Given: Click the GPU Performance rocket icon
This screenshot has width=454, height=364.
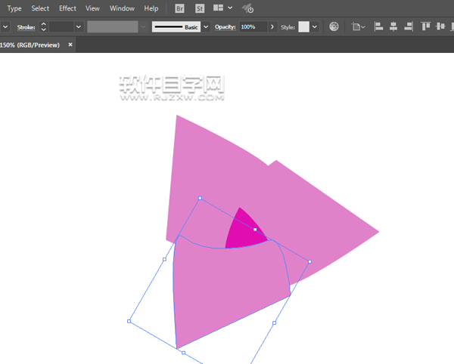Looking at the screenshot, I should point(247,9).
